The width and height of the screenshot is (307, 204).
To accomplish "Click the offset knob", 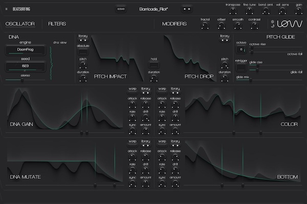I will [222, 26].
